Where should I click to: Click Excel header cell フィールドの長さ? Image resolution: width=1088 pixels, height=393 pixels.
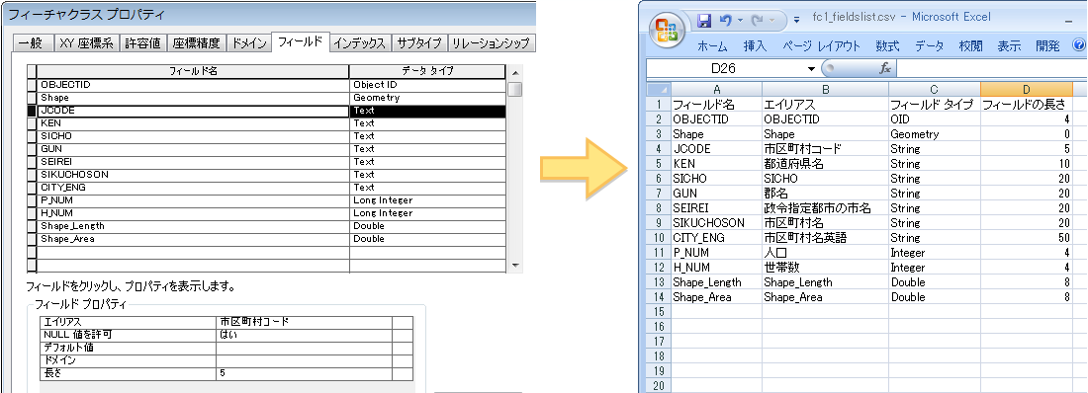1027,105
